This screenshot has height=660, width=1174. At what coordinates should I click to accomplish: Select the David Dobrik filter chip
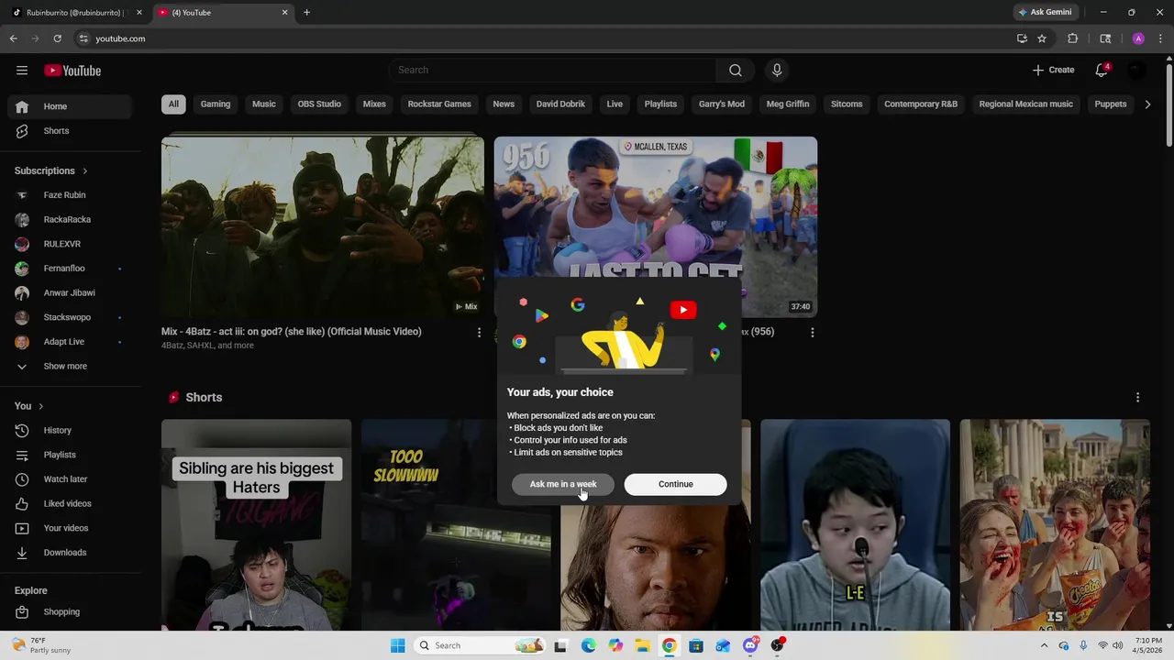[560, 104]
